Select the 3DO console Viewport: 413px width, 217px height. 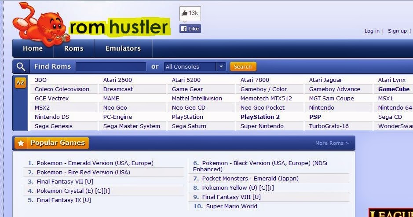(x=40, y=80)
